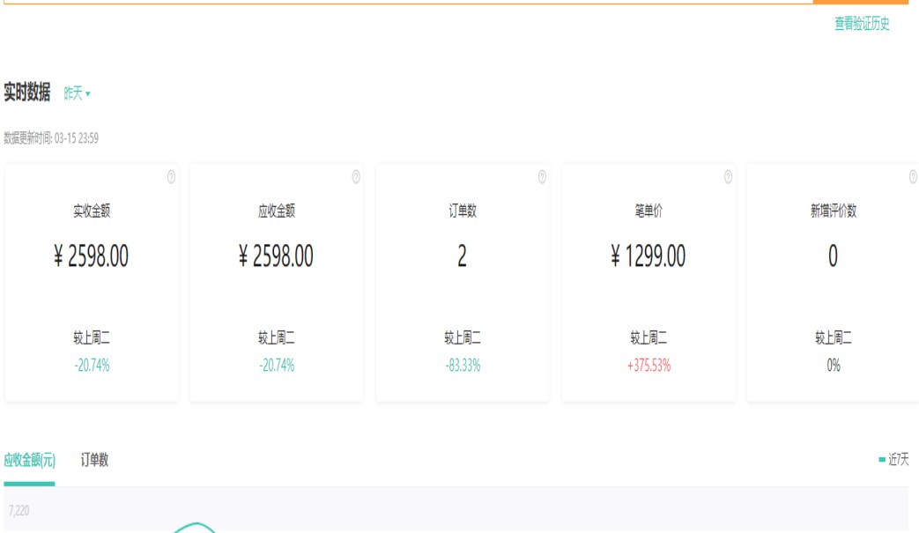Click help icon on 应收金额 card

(x=356, y=177)
